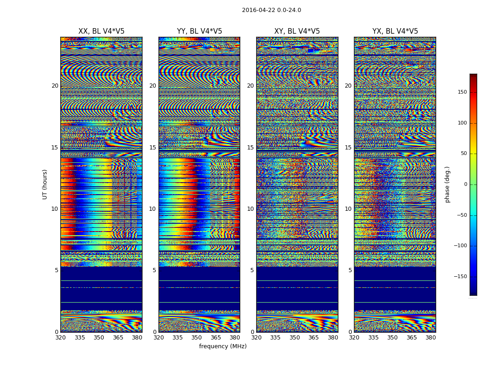Select the "YX, BL V4*V5" subplot title
The width and height of the screenshot is (484, 369).
[395, 31]
